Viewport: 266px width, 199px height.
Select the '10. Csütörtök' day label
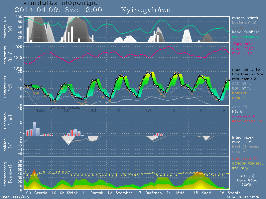[x=64, y=193]
